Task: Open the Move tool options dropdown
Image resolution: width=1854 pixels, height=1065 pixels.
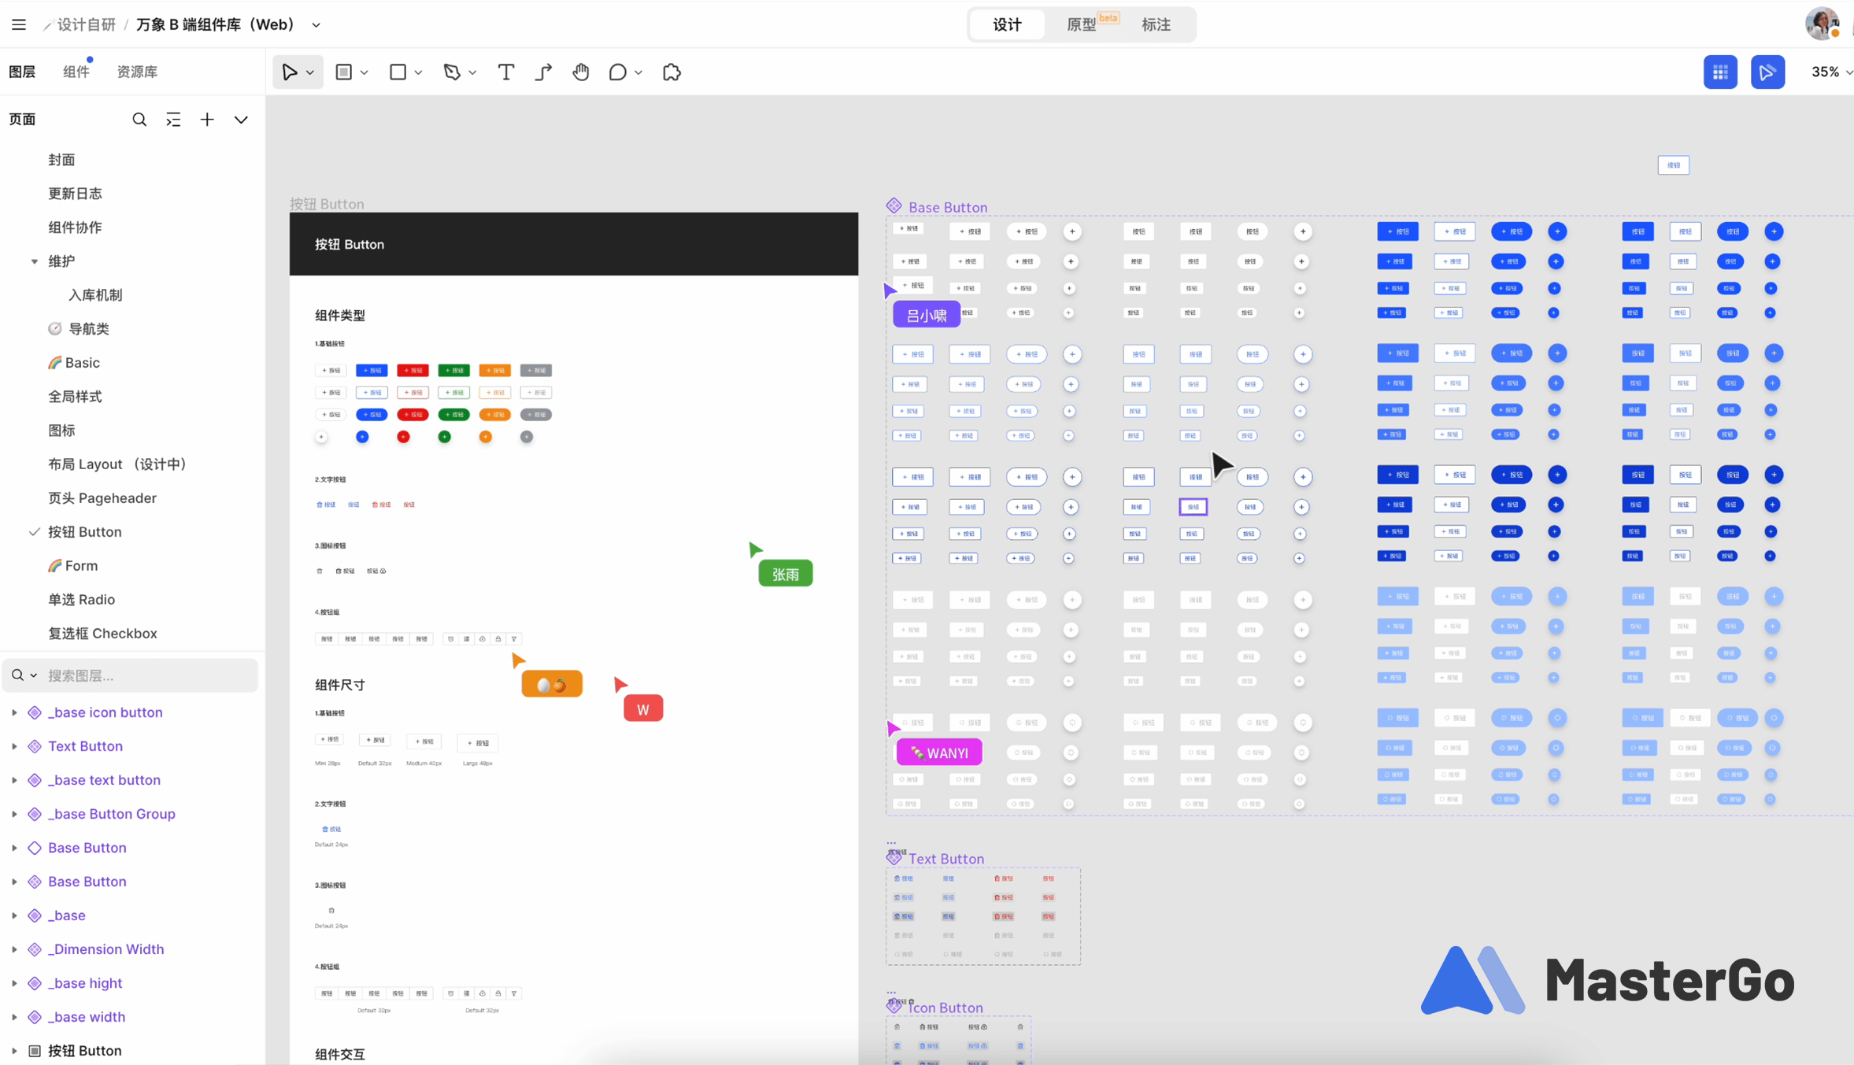Action: point(310,72)
